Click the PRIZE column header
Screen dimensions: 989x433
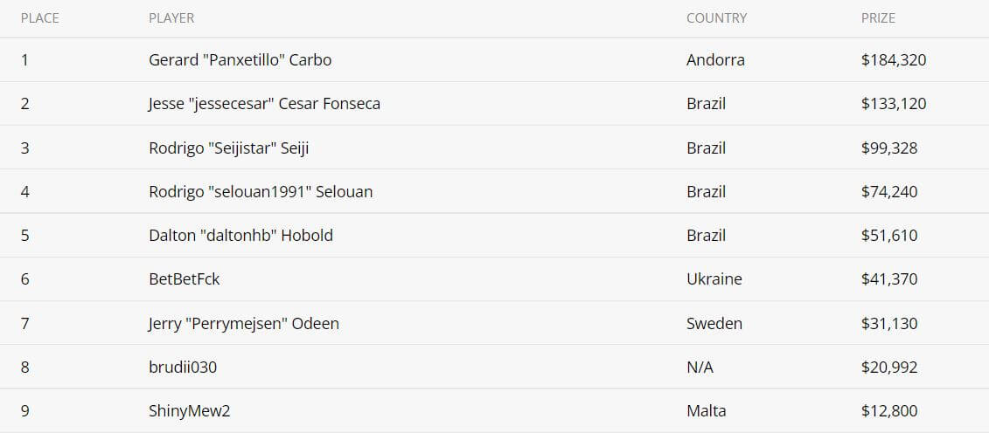pyautogui.click(x=878, y=17)
